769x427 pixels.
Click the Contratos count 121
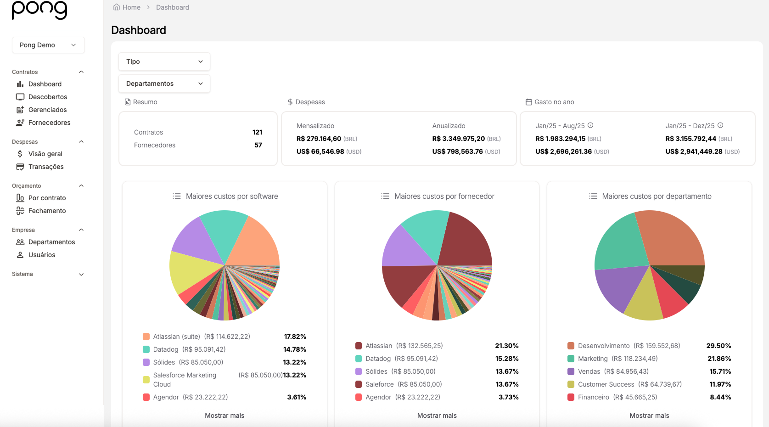click(x=258, y=132)
